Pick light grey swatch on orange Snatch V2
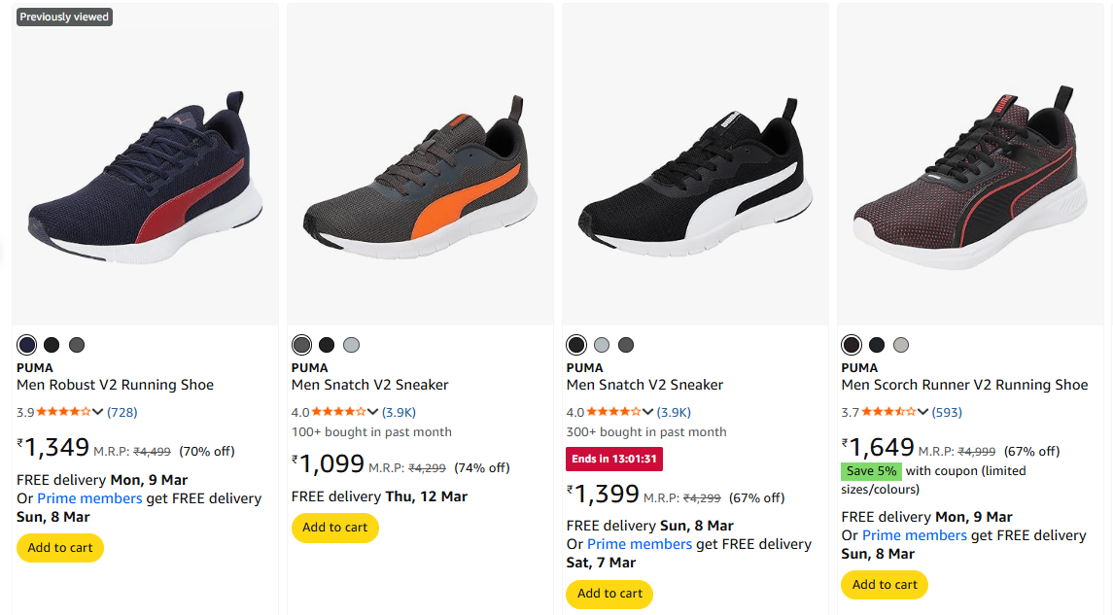 click(351, 345)
